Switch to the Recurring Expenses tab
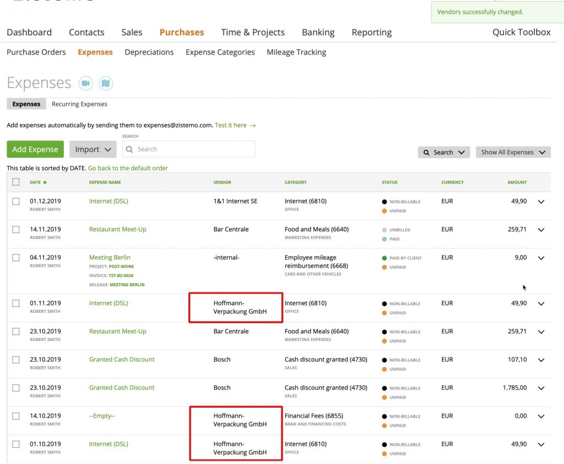This screenshot has width=564, height=464. (x=79, y=104)
